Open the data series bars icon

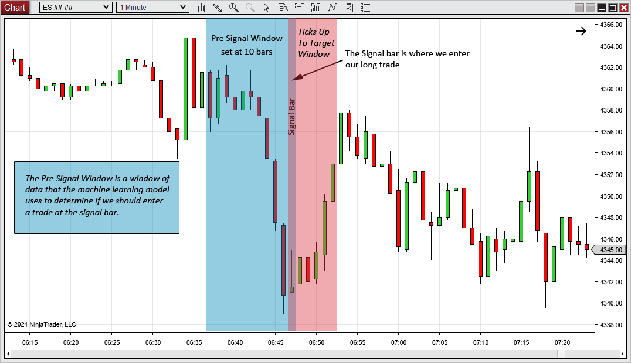pos(316,8)
